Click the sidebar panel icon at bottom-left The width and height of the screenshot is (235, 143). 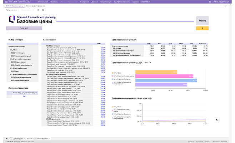point(6,138)
